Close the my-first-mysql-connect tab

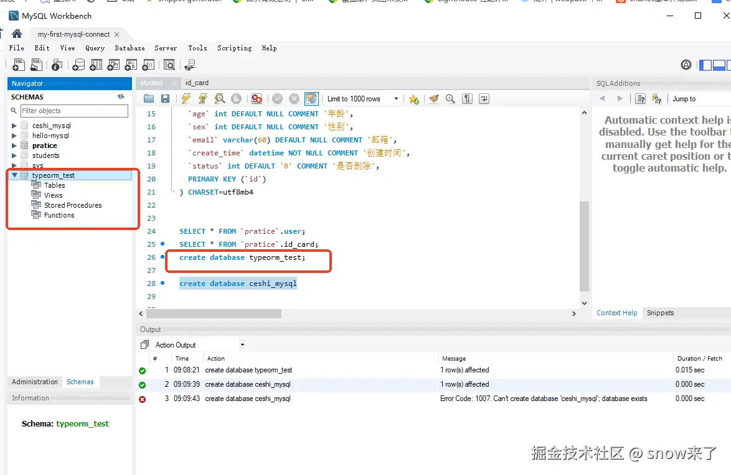coord(116,34)
